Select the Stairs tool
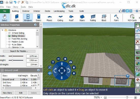Image resolution: width=140 pixels, height=99 pixels. 82,18
